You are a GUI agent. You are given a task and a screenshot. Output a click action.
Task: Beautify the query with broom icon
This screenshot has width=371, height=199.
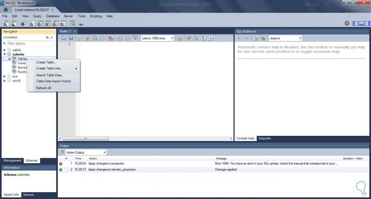click(189, 38)
